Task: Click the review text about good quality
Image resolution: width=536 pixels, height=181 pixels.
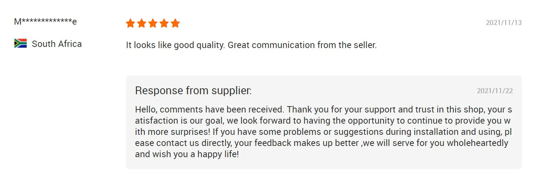Action: coord(251,45)
